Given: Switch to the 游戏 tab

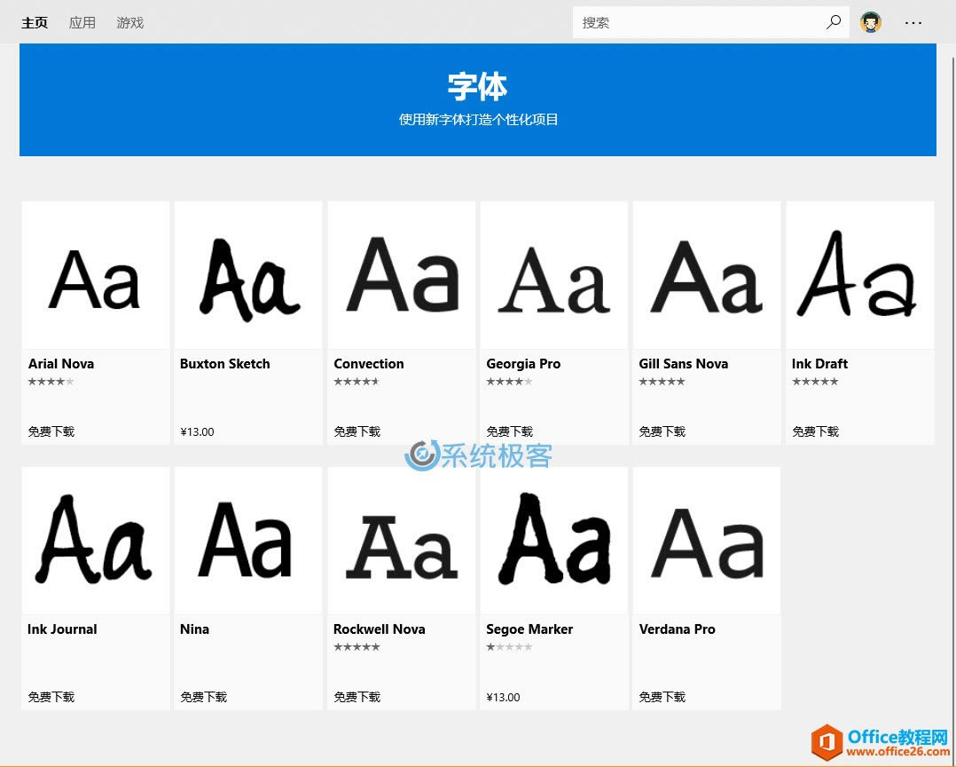Looking at the screenshot, I should (x=129, y=22).
